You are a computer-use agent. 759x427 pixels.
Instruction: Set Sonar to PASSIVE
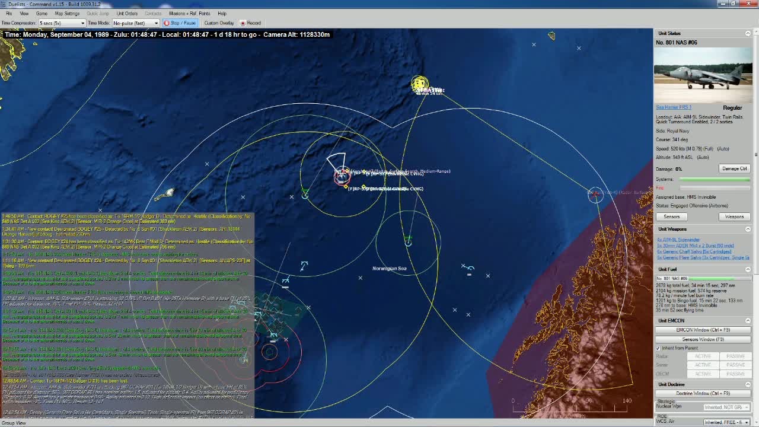pos(735,365)
